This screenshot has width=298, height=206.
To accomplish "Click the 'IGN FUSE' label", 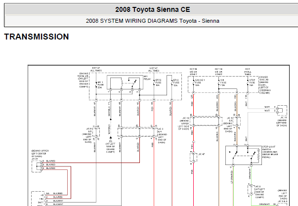I will point(223,82).
